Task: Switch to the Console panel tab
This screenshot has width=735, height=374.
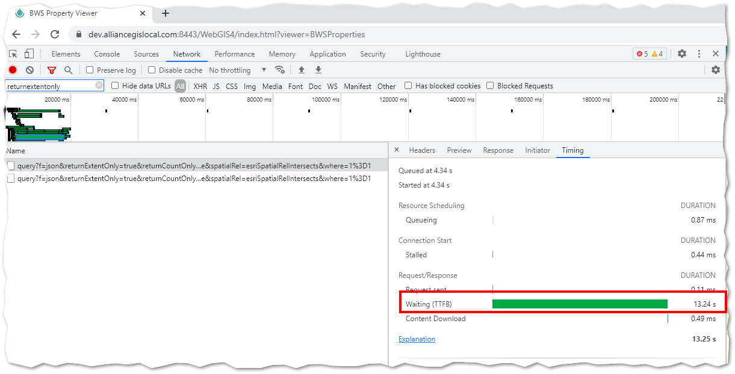Action: 107,54
